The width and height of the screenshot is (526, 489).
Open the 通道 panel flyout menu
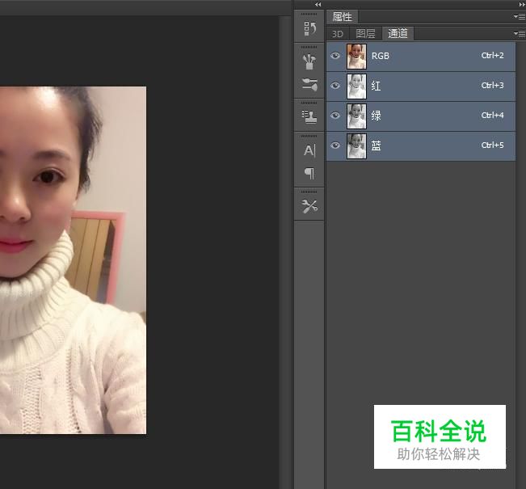click(520, 33)
